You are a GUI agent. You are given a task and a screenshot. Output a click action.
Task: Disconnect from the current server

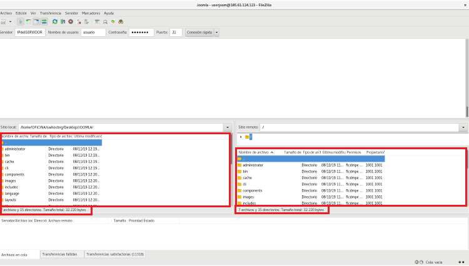(79, 22)
